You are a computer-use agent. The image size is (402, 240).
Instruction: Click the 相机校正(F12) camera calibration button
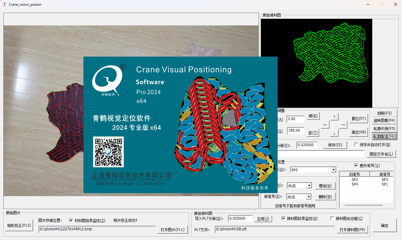(x=19, y=225)
